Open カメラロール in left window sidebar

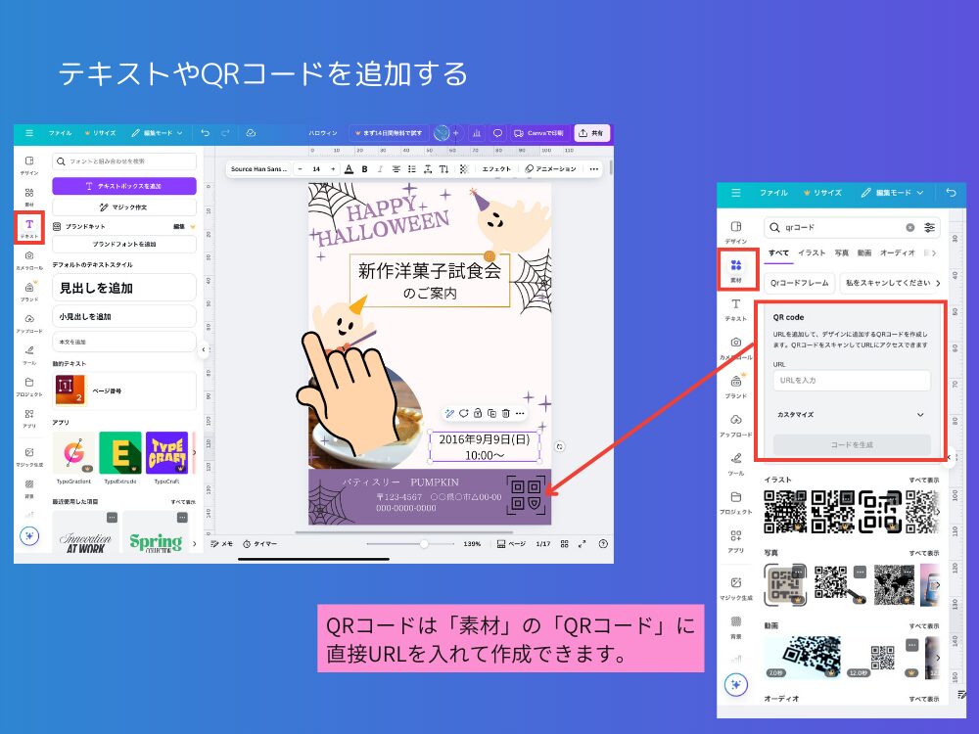[29, 260]
